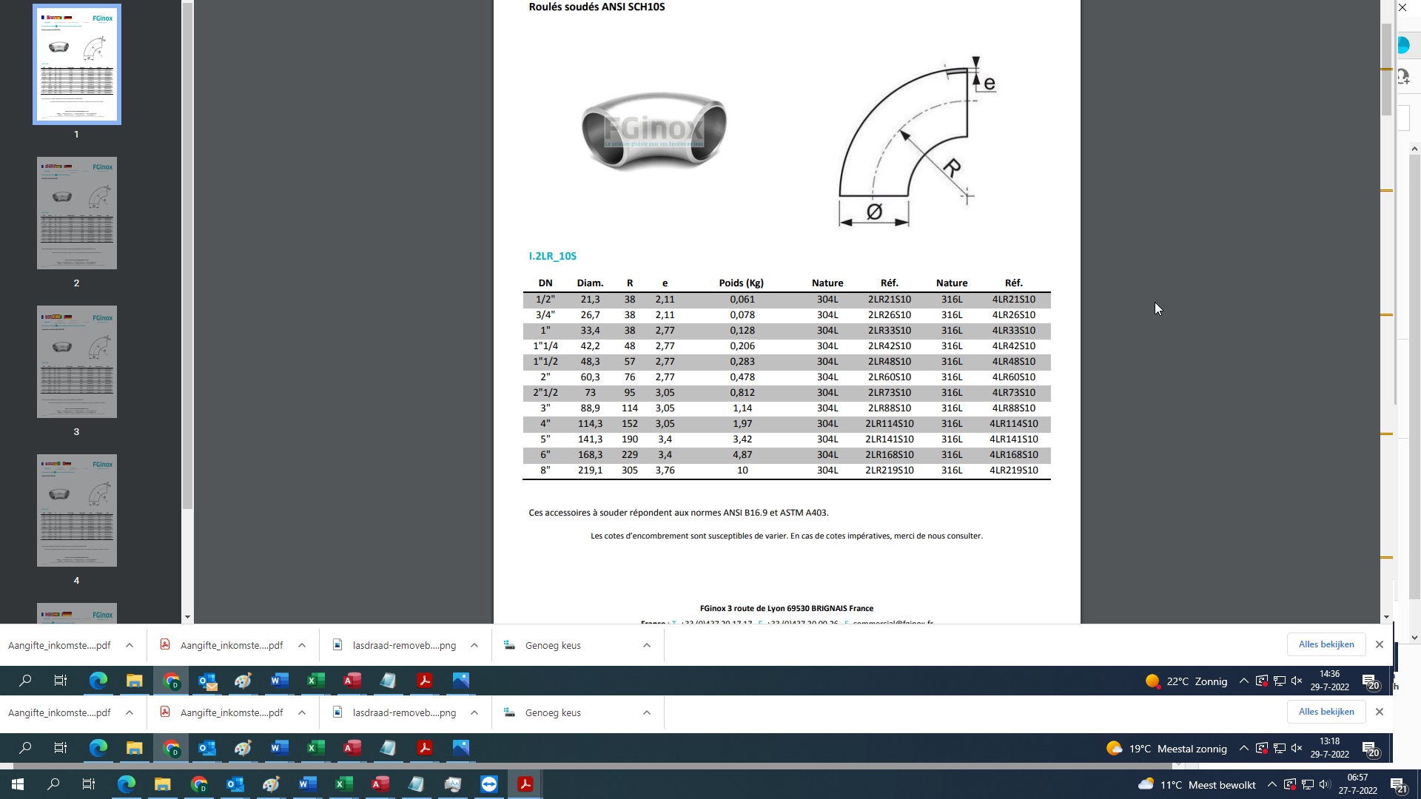
Task: Click the 19°C Meestal zonnig weather widget
Action: [1166, 749]
